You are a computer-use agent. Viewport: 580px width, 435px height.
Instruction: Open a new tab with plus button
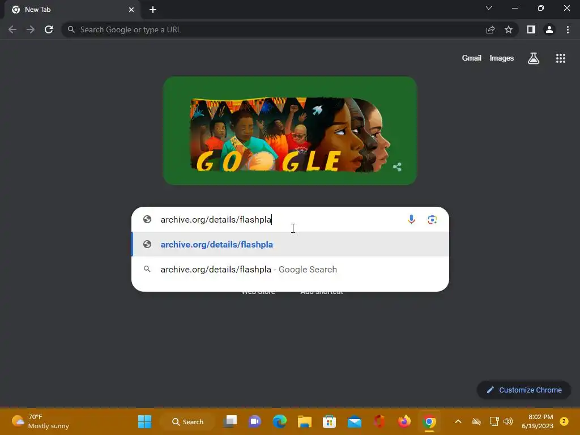coord(153,10)
